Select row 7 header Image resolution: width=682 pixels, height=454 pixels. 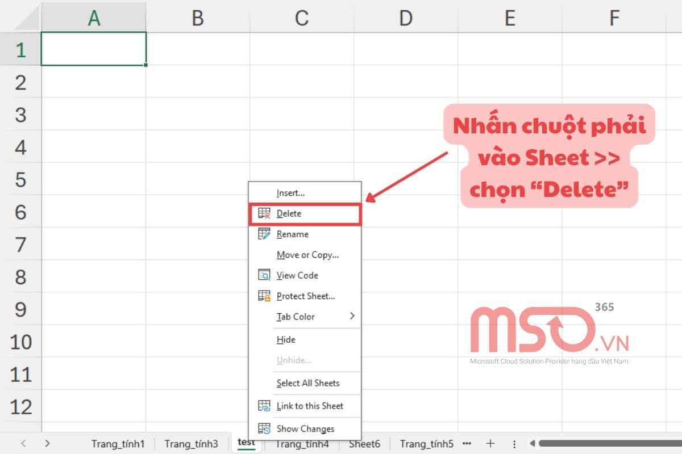(x=21, y=244)
